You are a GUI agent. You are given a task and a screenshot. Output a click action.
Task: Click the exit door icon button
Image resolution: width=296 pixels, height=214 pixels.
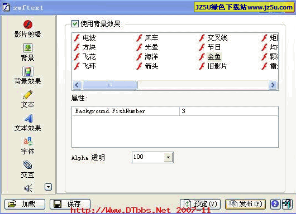(287, 204)
